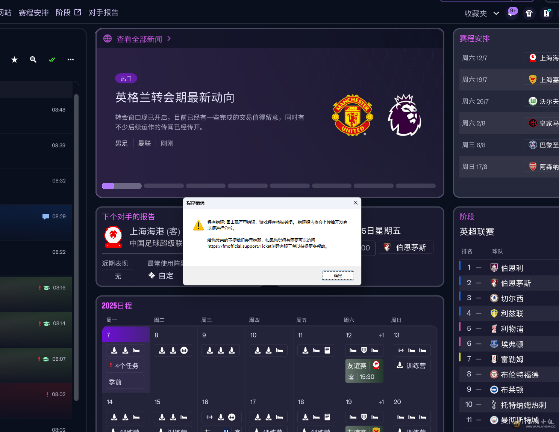Open the promises document icon in top bar
Viewport: 559px width, 432px height.
(547, 13)
